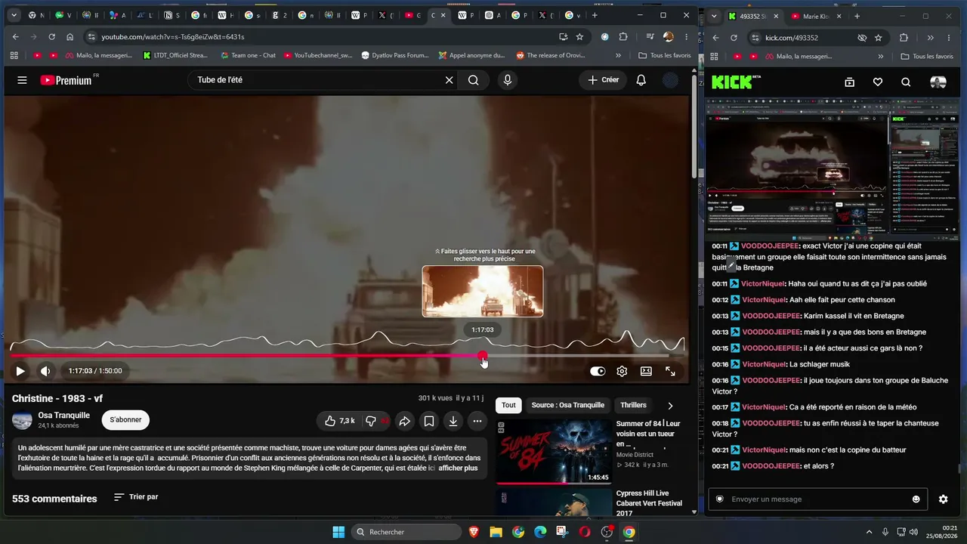Image resolution: width=967 pixels, height=544 pixels.
Task: Clear the YouTube search field
Action: (x=449, y=80)
